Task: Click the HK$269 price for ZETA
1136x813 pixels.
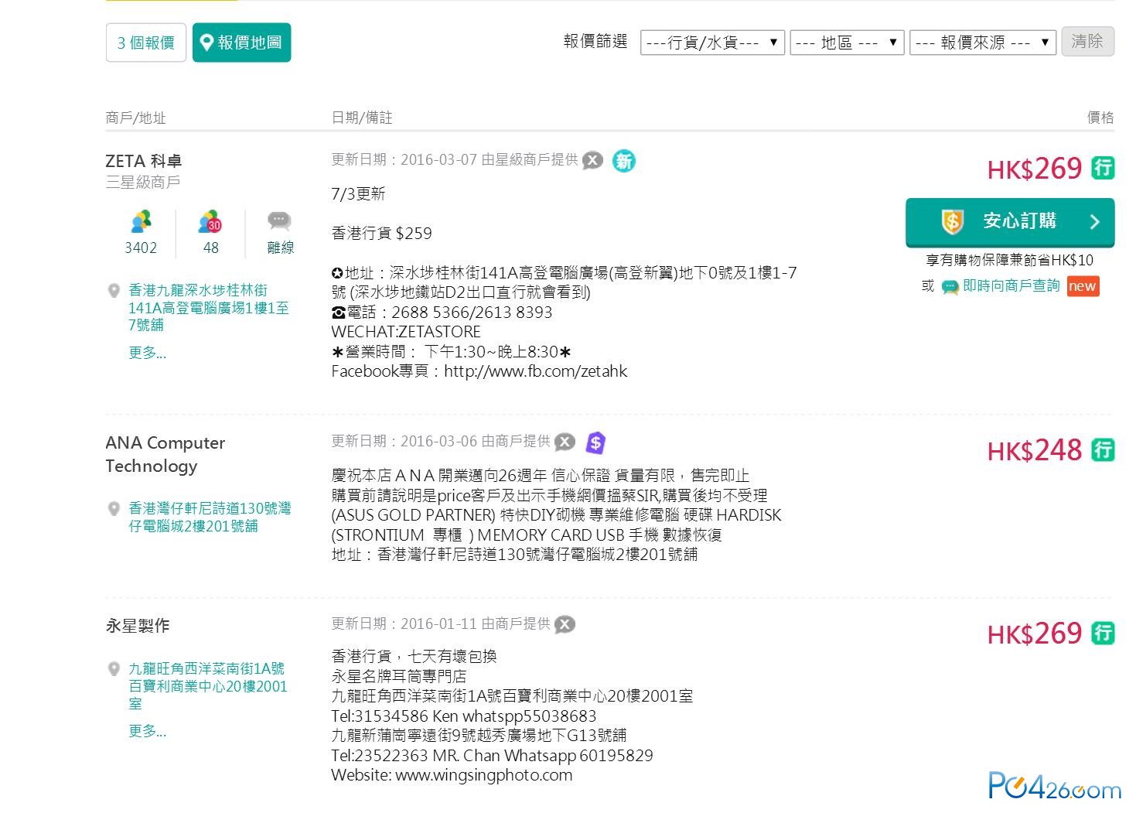Action: point(1035,168)
